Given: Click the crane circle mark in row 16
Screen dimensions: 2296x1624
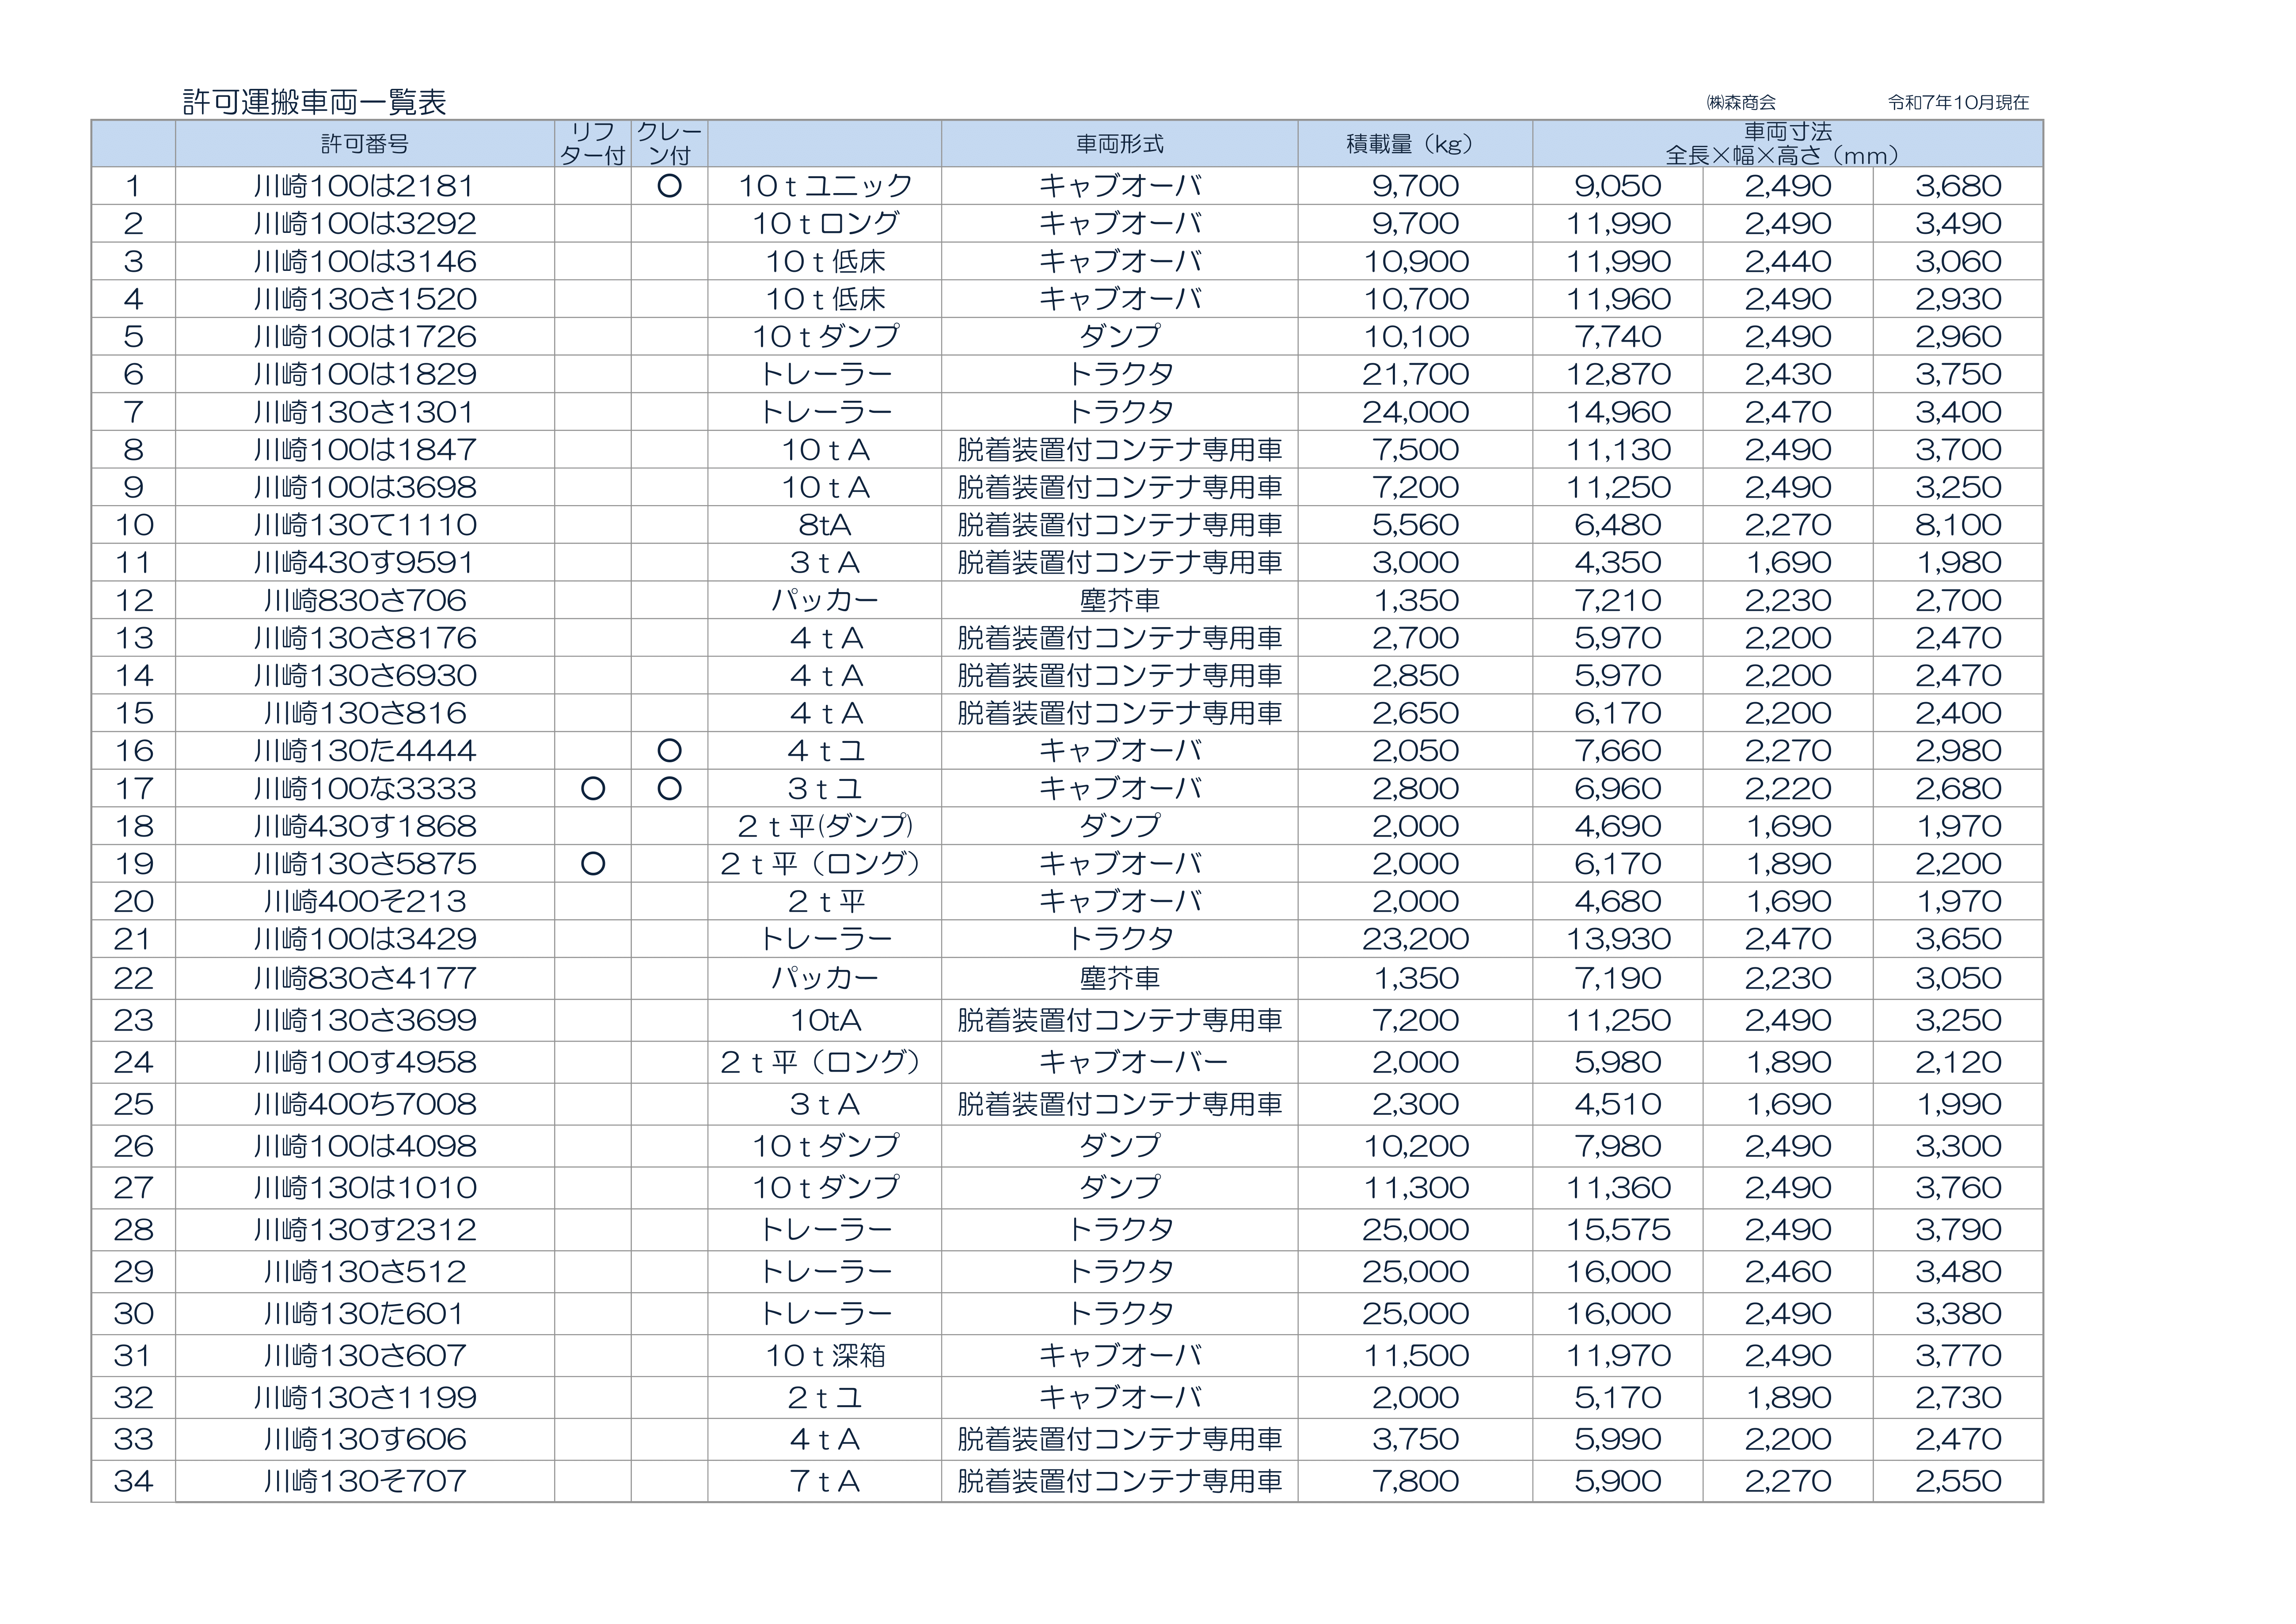Looking at the screenshot, I should (x=669, y=751).
